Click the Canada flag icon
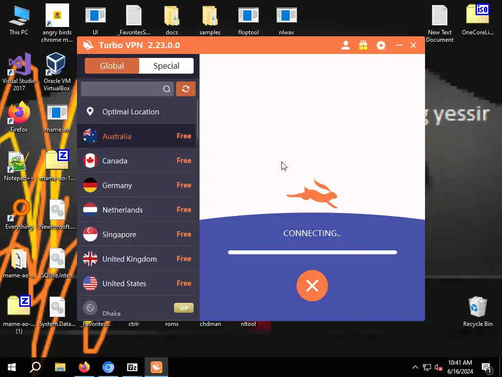Viewport: 502px width, 377px height. [90, 161]
